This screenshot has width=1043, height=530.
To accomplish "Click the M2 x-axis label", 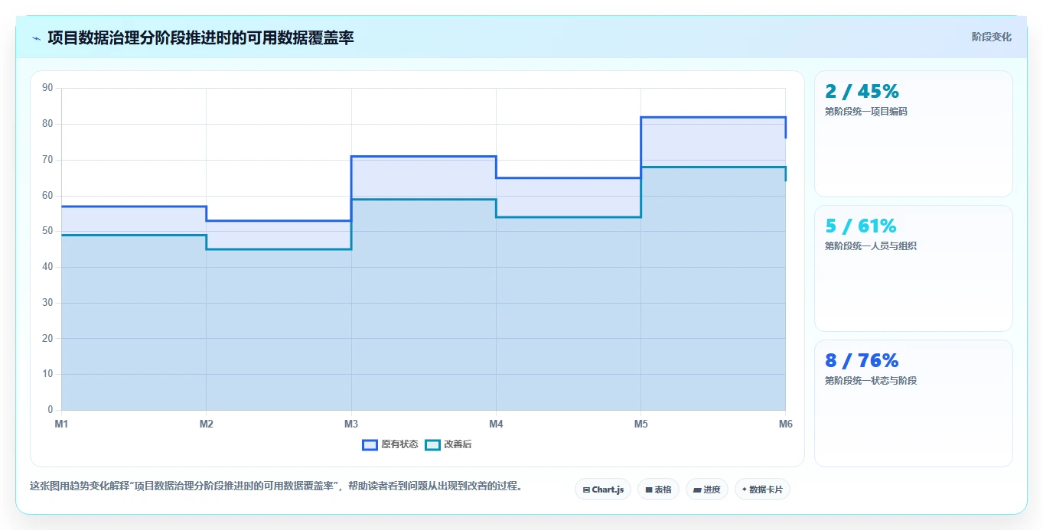I will 206,423.
